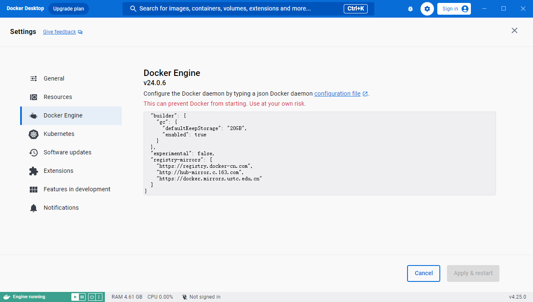Click the hub-mirror.c.163.com mirror URL
Viewport: 533px width, 302px height.
(200, 172)
